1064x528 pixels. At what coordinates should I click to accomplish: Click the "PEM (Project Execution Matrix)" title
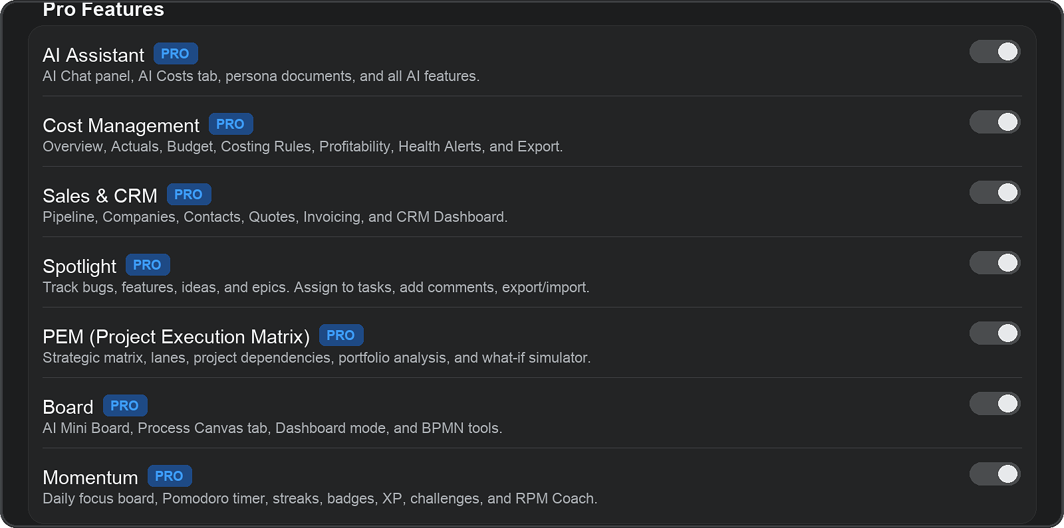click(176, 337)
